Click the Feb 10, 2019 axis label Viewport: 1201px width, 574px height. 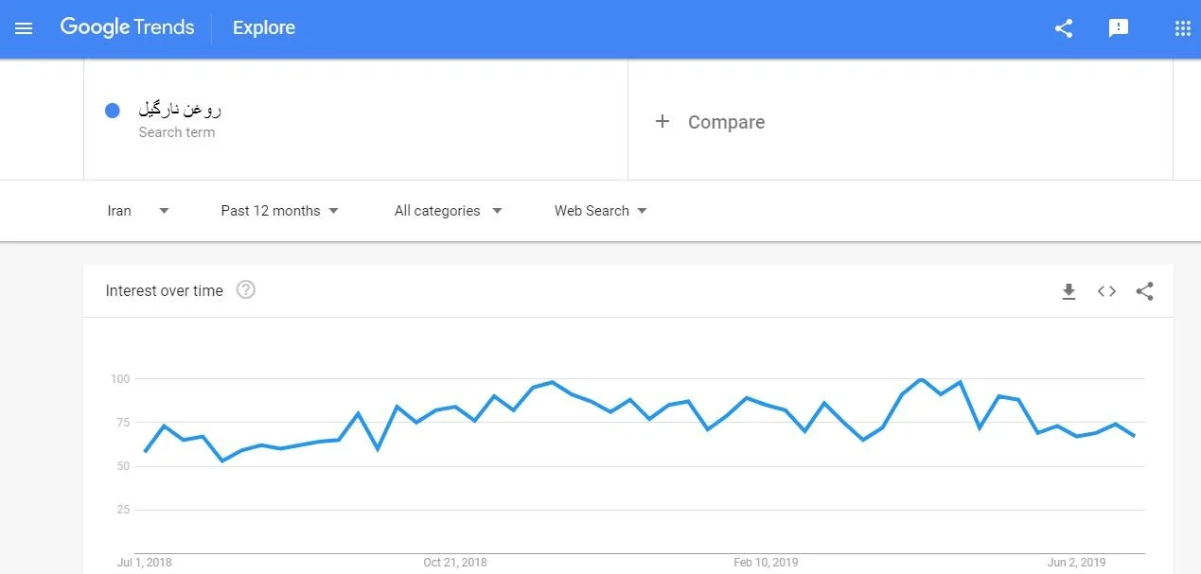click(766, 563)
